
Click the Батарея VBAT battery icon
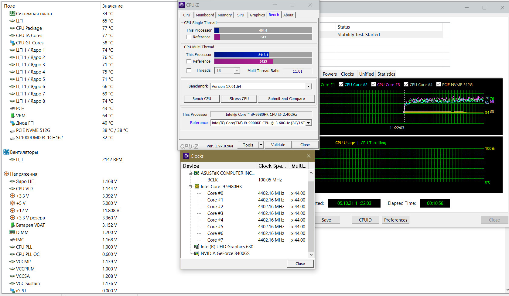click(x=12, y=225)
